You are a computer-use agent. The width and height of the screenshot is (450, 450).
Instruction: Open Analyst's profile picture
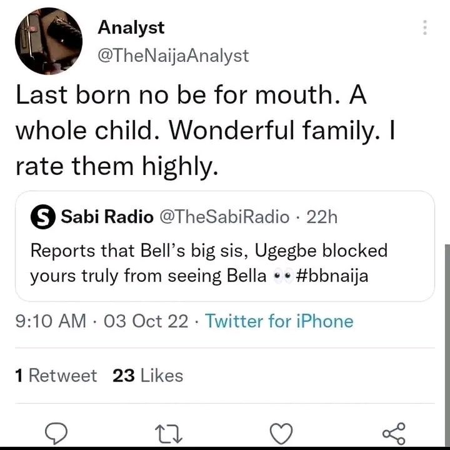48,41
